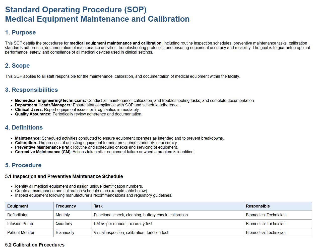This screenshot has height=247, width=317.
Task: Click the '5.1 Inspection and Preventive Maintenance Schedule' subheading
Action: coord(64,176)
